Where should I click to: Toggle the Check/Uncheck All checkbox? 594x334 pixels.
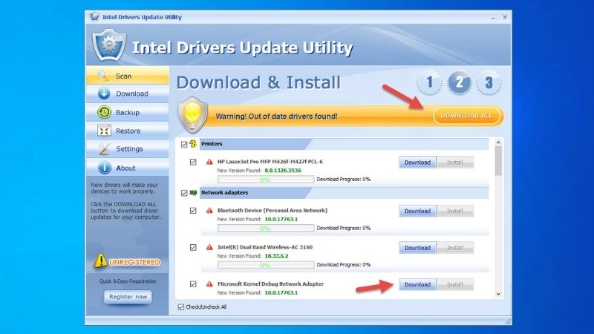coord(181,307)
